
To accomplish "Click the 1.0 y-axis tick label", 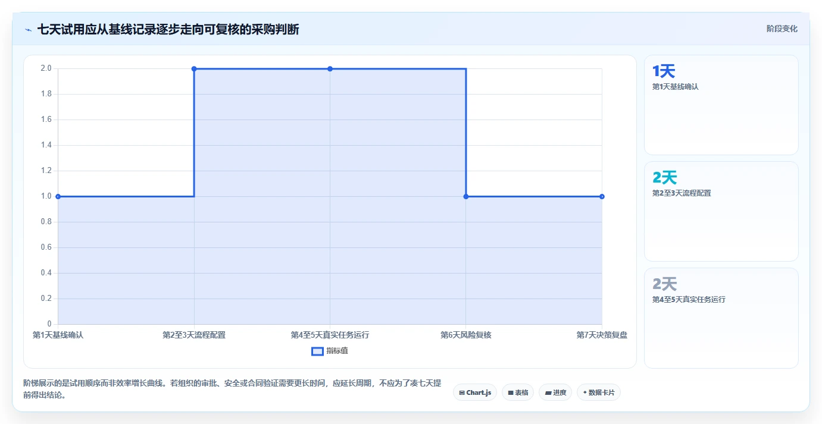I will [x=46, y=196].
